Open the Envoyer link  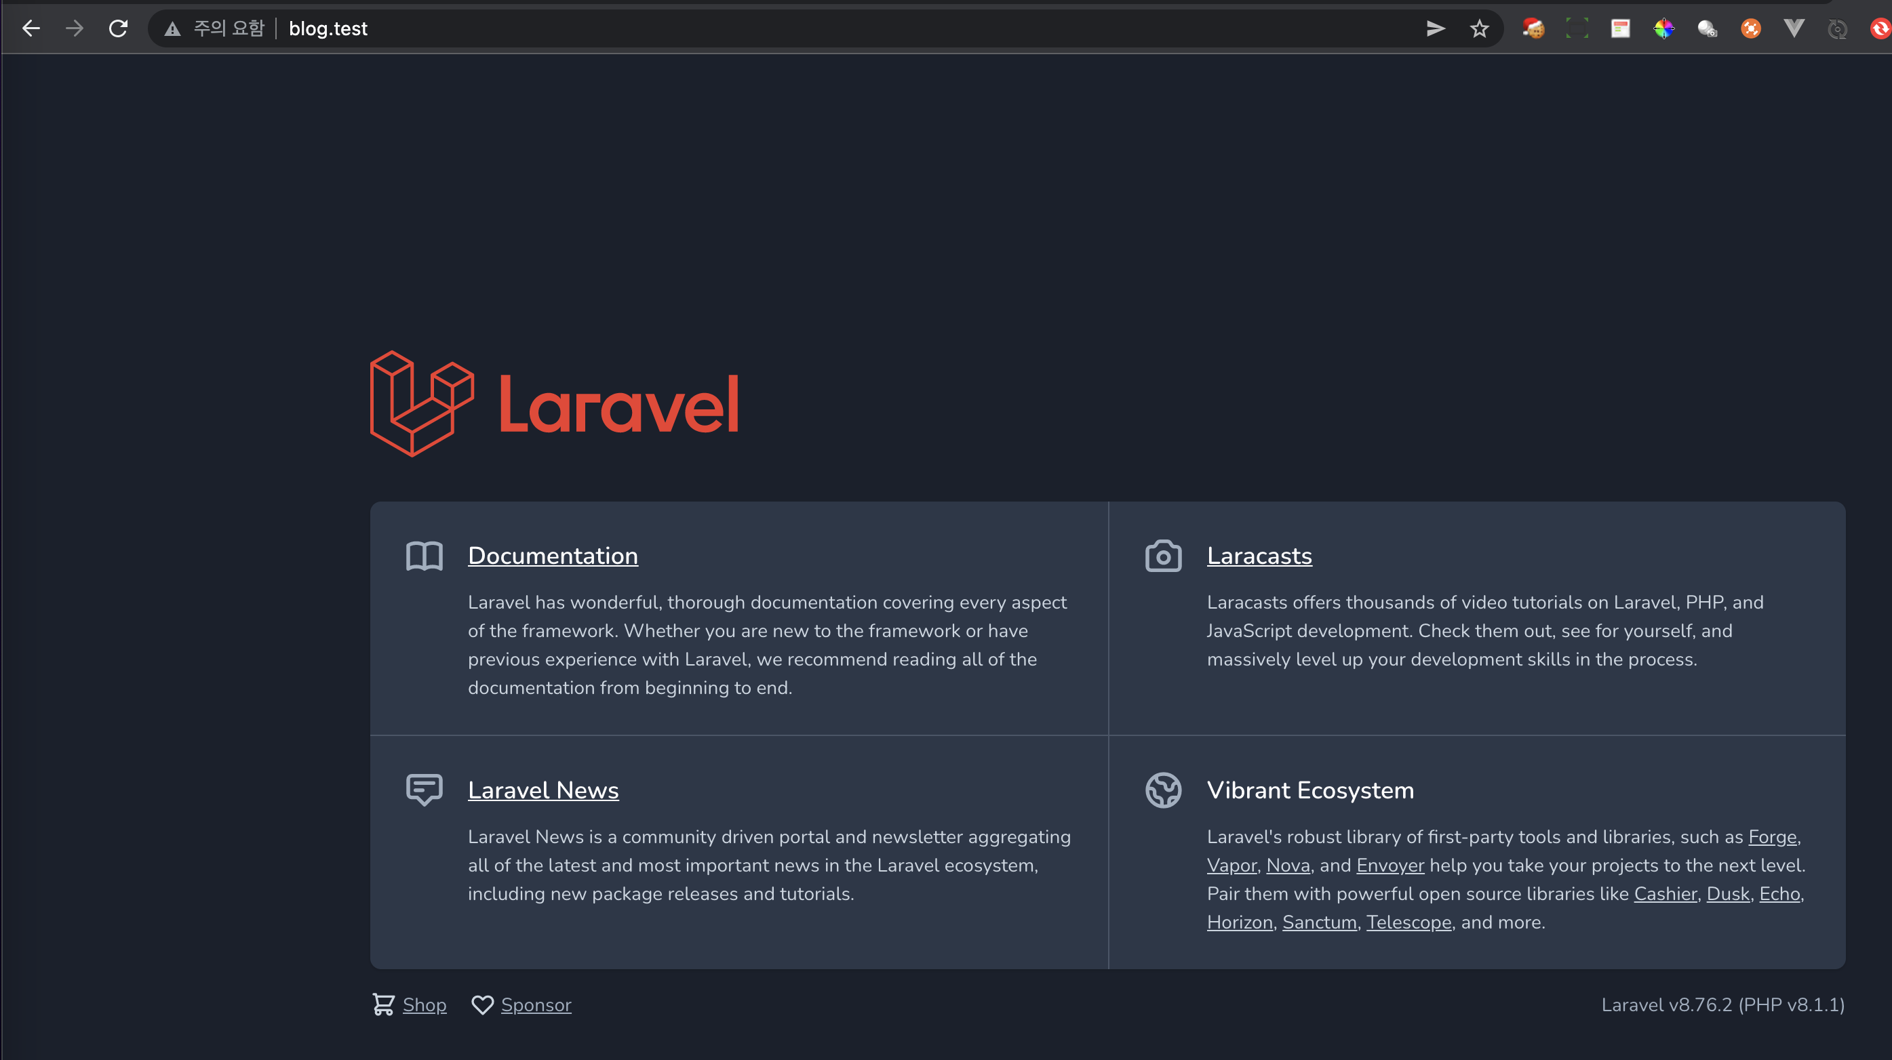click(1390, 865)
